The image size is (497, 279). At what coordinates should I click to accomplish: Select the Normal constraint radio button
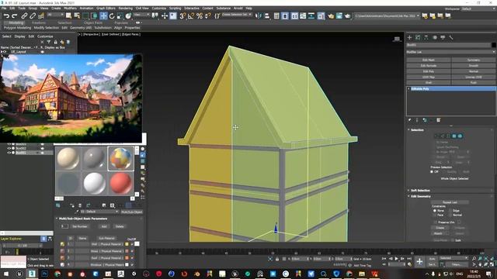(x=450, y=215)
